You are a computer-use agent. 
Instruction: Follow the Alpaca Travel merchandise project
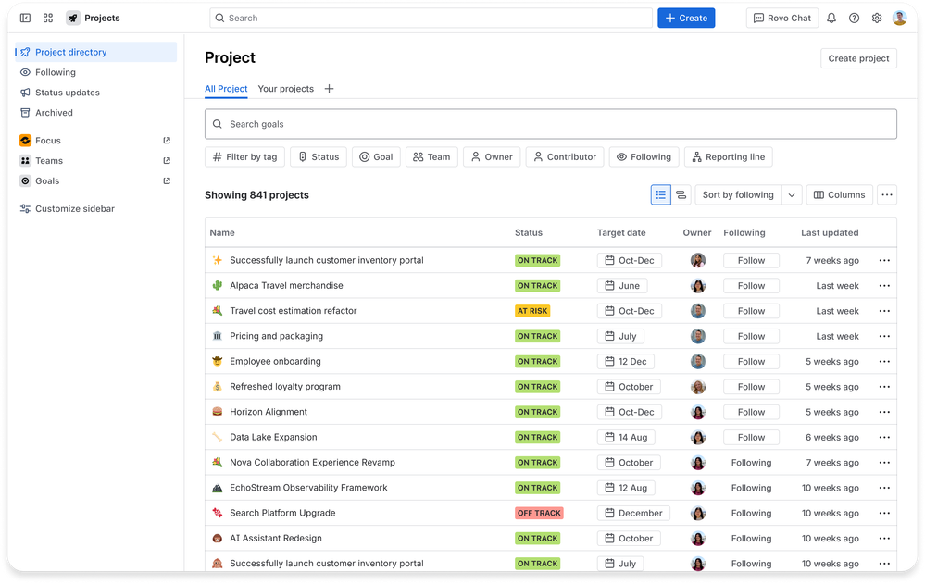click(x=751, y=285)
